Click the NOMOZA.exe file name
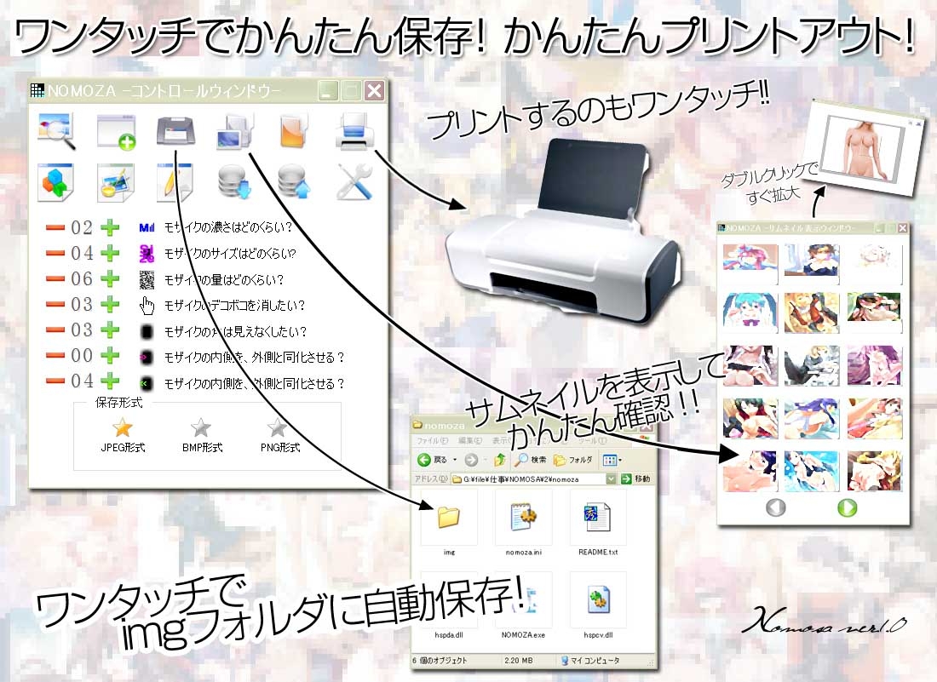Image resolution: width=937 pixels, height=682 pixels. 524,635
